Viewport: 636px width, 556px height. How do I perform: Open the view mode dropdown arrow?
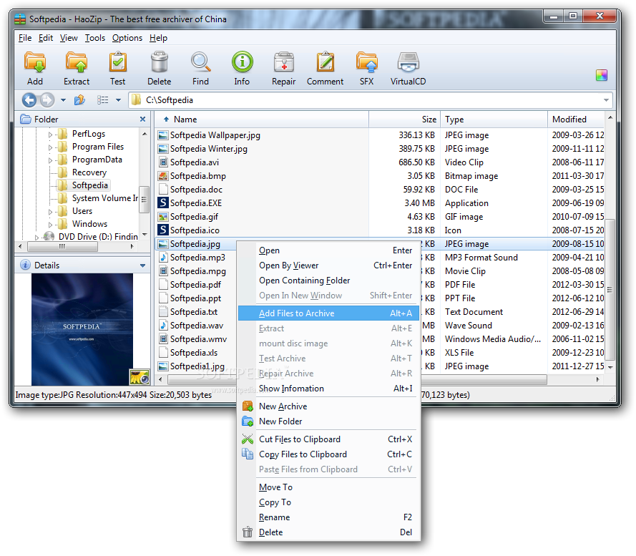(x=118, y=100)
